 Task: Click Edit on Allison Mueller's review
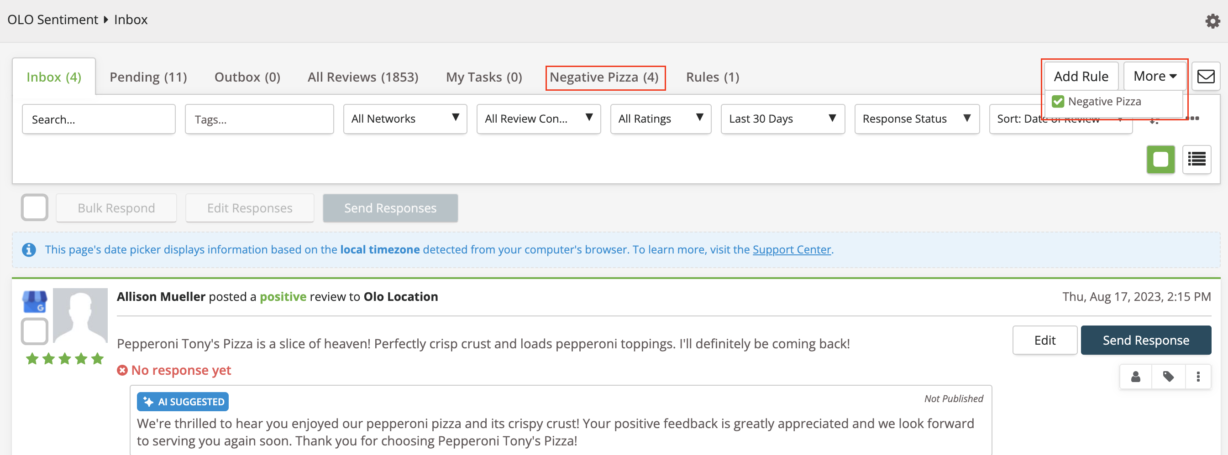(1044, 340)
